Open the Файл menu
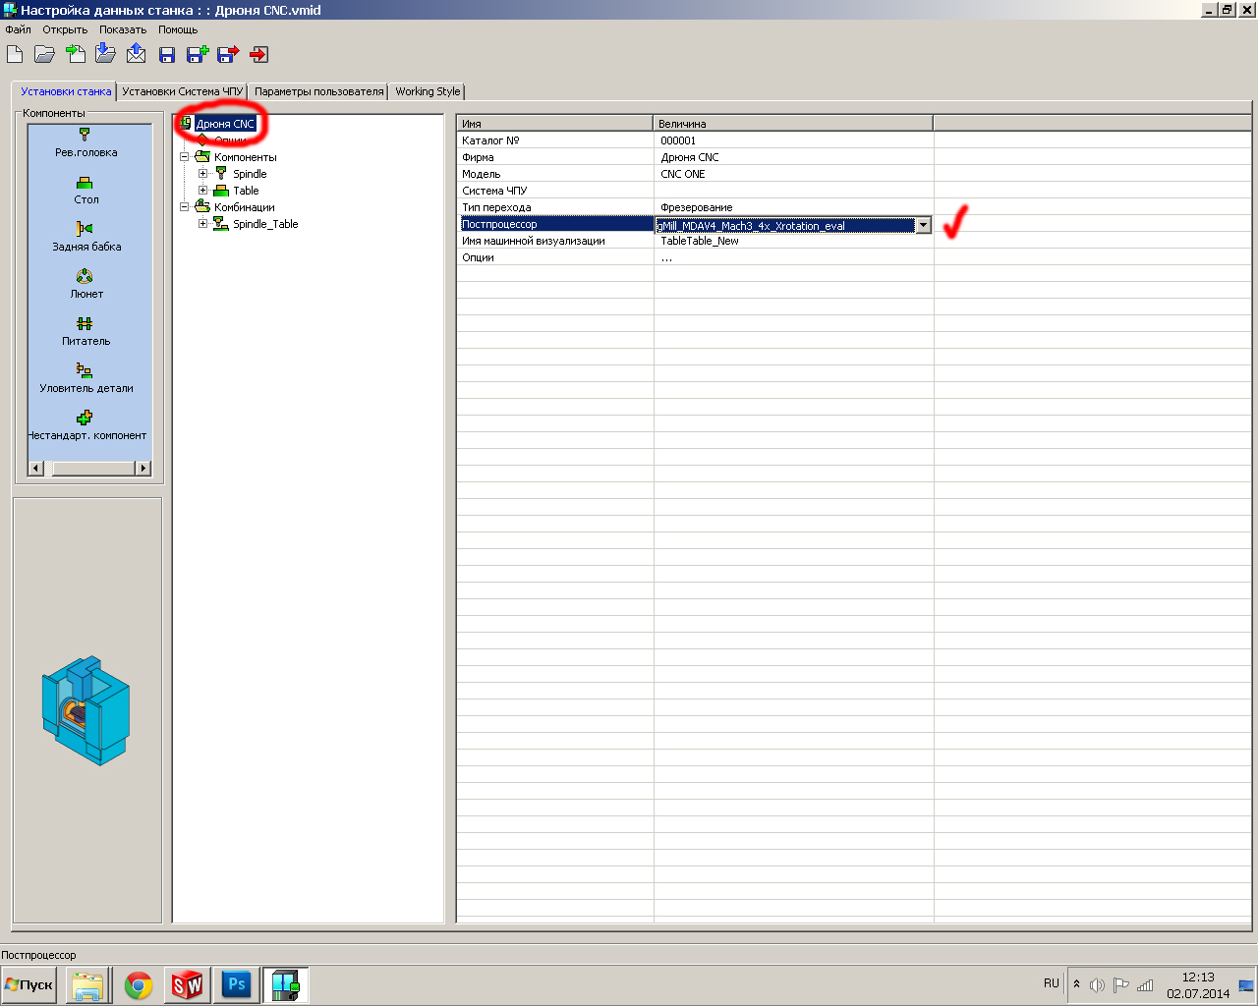The width and height of the screenshot is (1258, 1006). click(x=18, y=29)
